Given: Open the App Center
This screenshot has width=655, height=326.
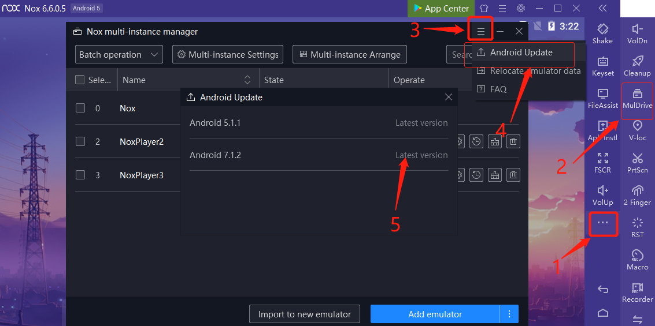Looking at the screenshot, I should pos(441,8).
